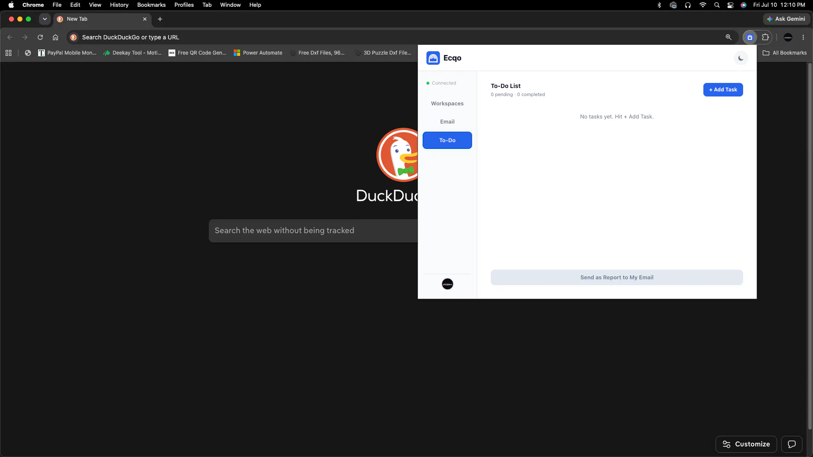Click the DuckDuckGo duck logo
Screen dimensions: 813x457
(x=397, y=155)
